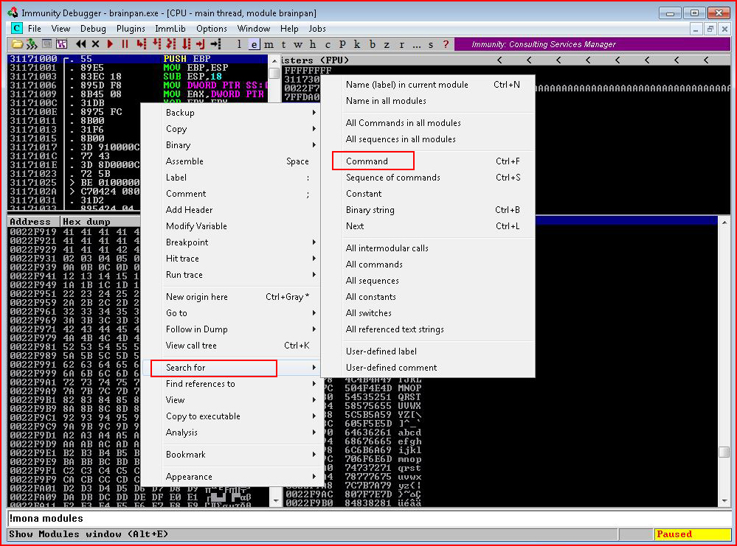Click the Step over toolbar icon
Screen dimensions: 737x546
point(156,44)
